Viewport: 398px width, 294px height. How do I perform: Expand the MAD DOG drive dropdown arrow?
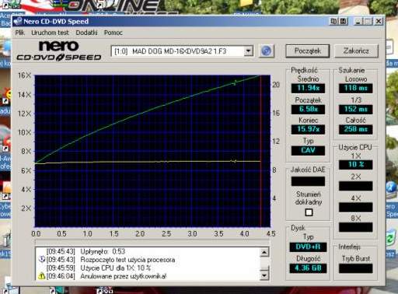click(x=248, y=51)
